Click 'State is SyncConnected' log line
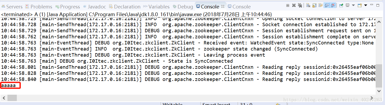Image resolution: width=385 pixels, height=105 pixels. [x=117, y=61]
